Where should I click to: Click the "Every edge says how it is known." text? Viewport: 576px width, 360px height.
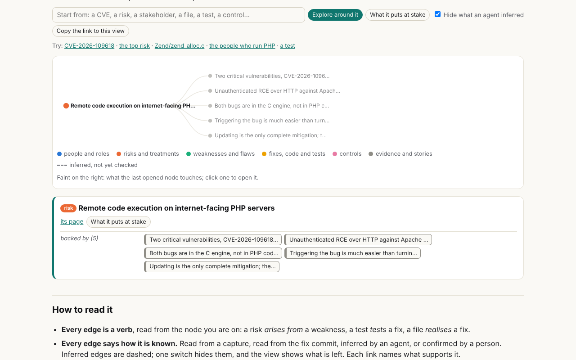coord(120,344)
